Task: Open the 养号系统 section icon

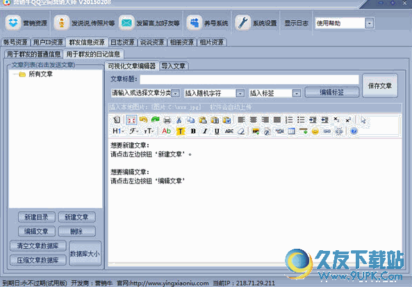Action: pos(194,23)
